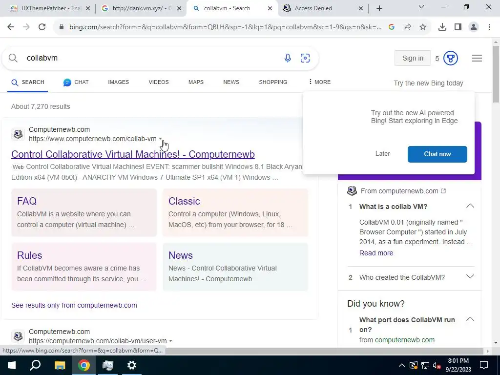Open the Rules sitelink card
This screenshot has height=375, width=500.
click(x=84, y=267)
